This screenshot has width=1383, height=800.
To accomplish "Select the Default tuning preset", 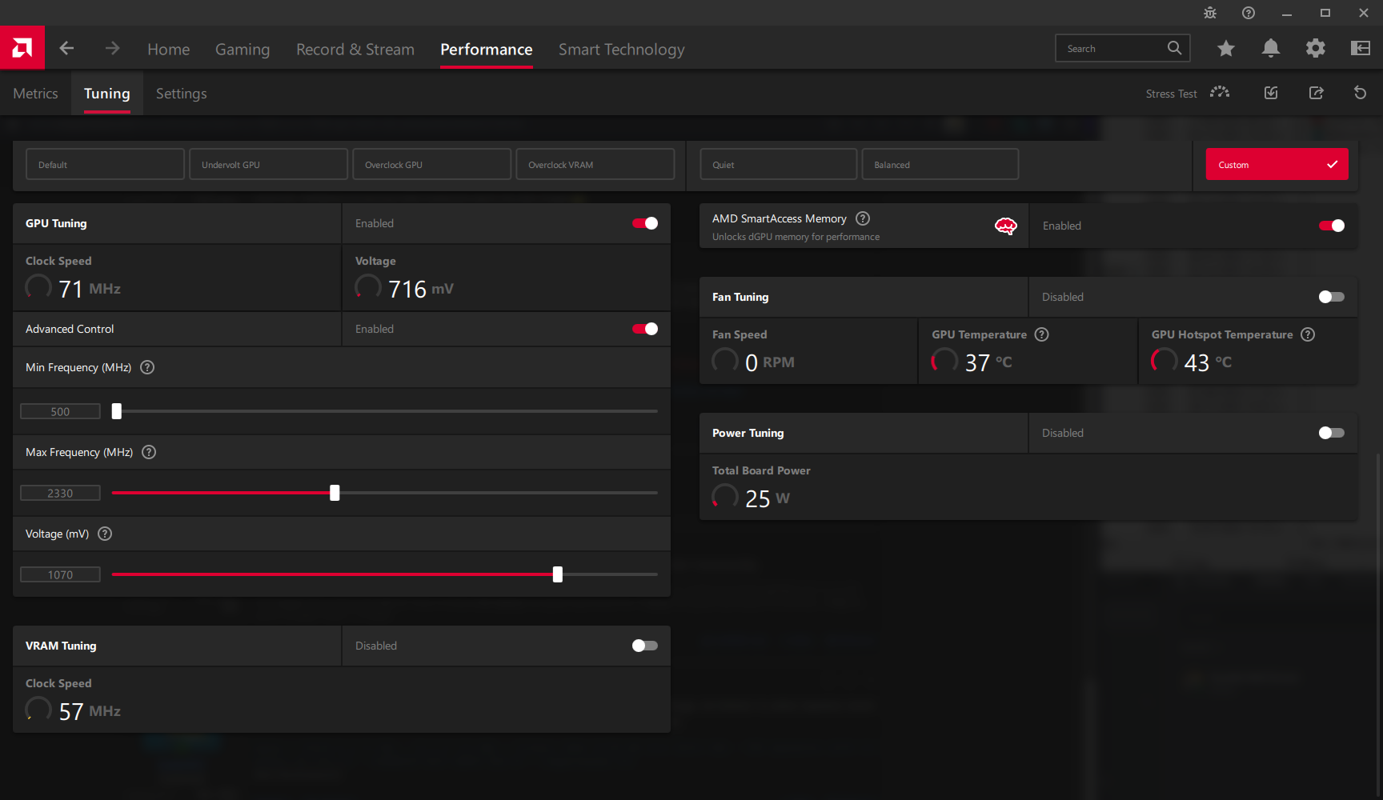I will [x=105, y=164].
